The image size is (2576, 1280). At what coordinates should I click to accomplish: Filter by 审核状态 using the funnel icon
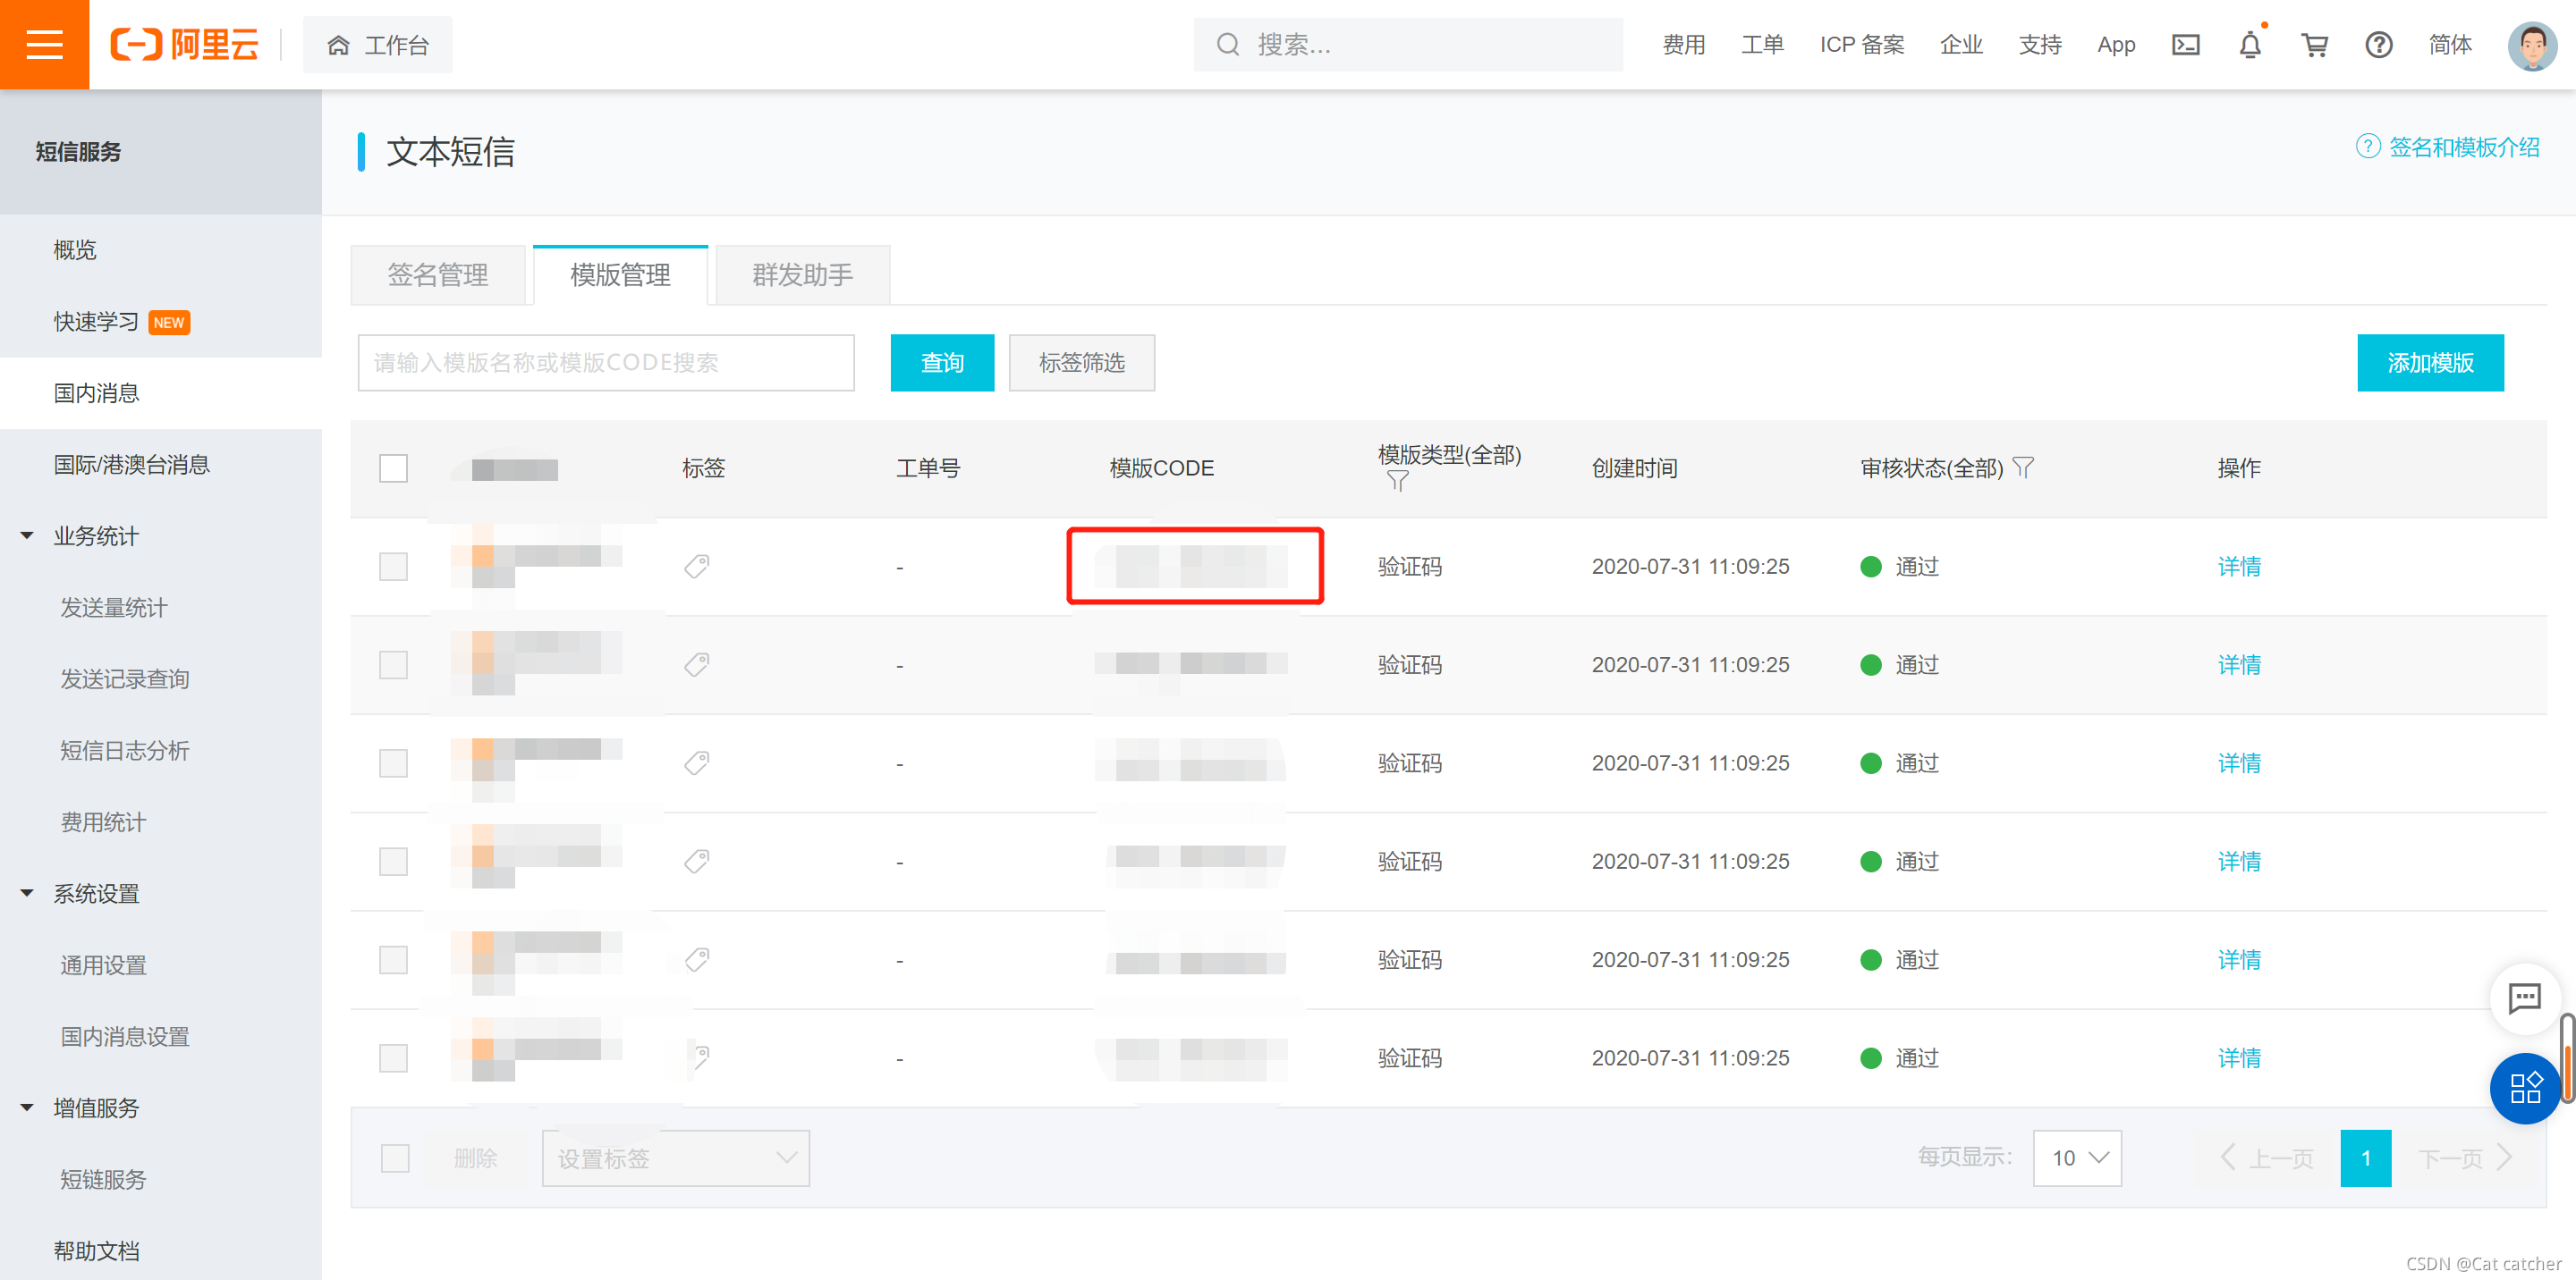2023,467
